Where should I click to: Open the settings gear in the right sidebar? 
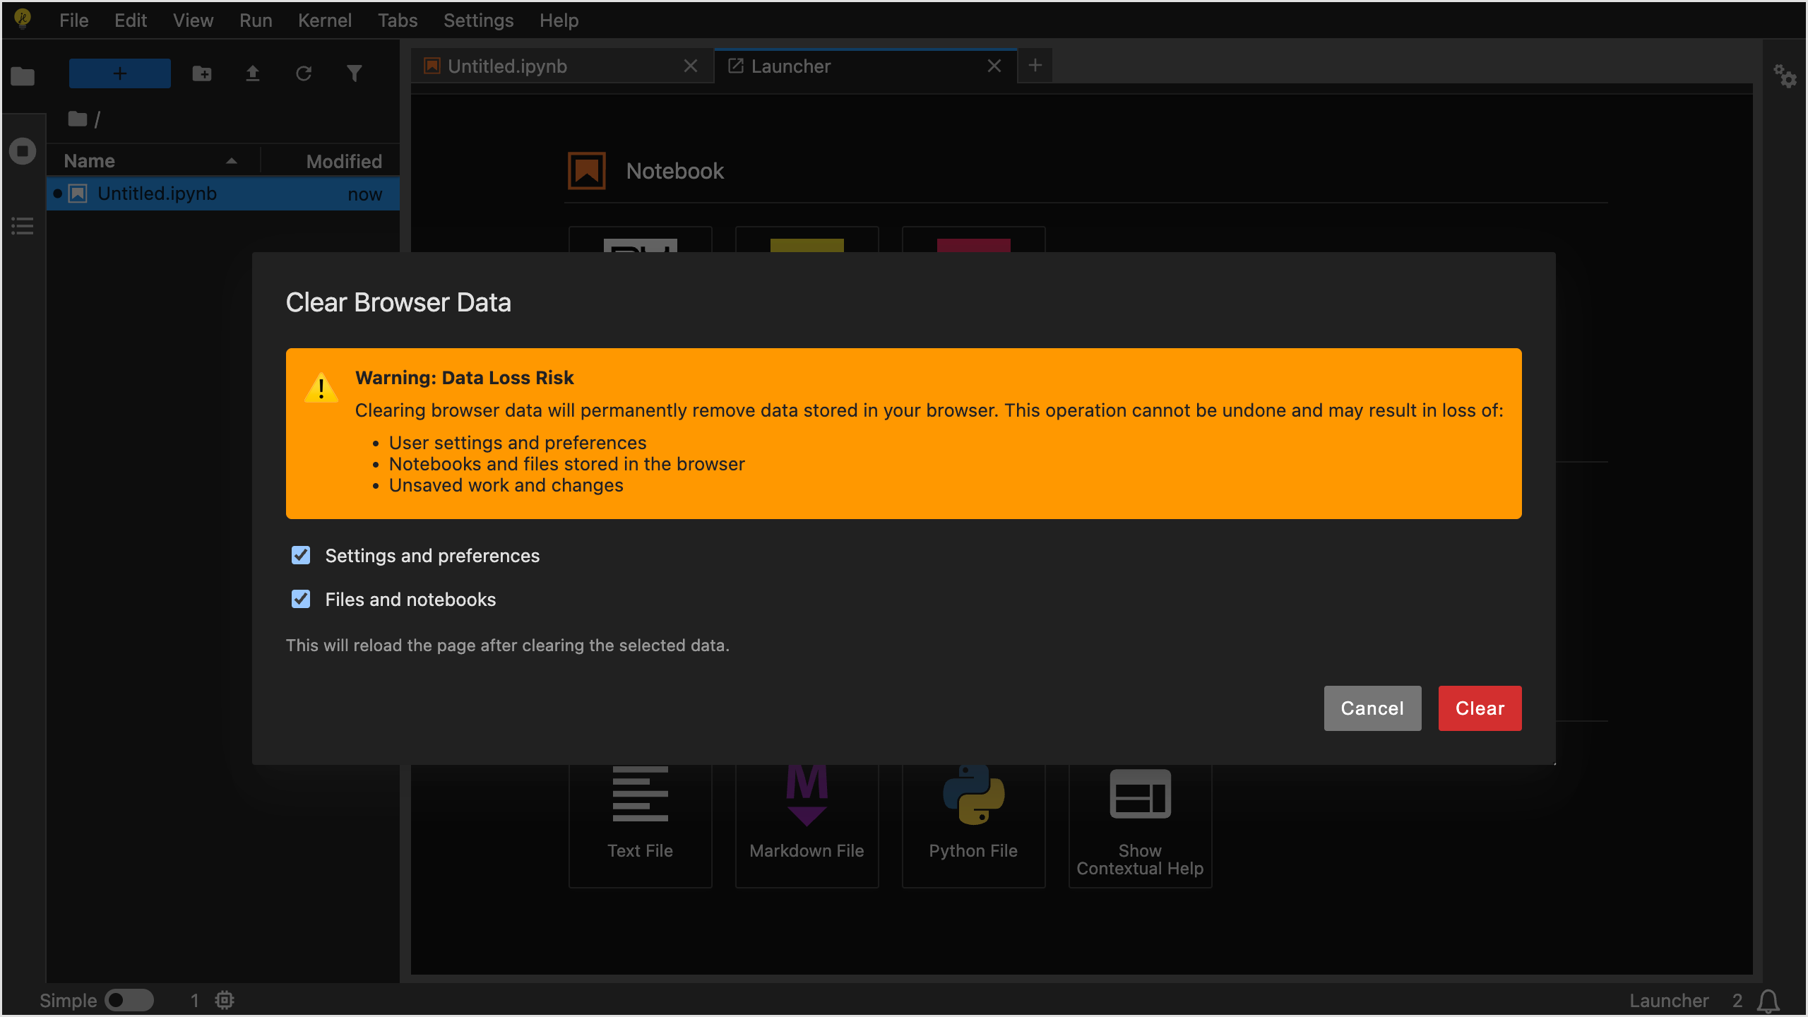click(1785, 76)
